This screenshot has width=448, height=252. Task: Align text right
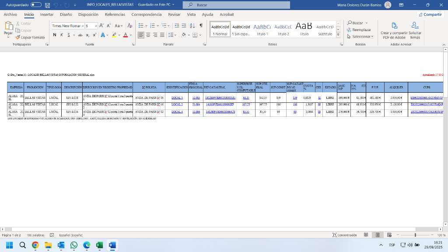click(x=155, y=35)
